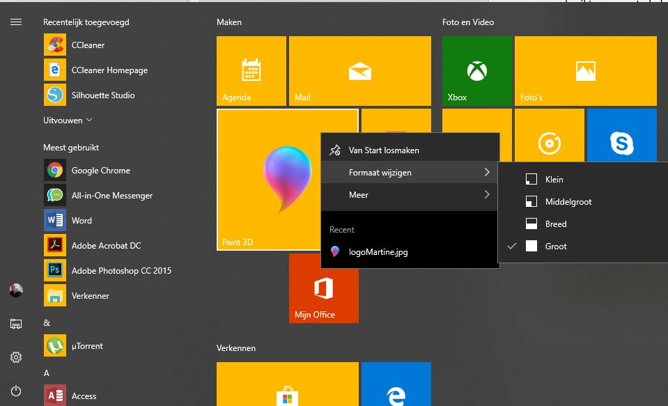
Task: Launch Silhouette Studio
Action: 102,95
